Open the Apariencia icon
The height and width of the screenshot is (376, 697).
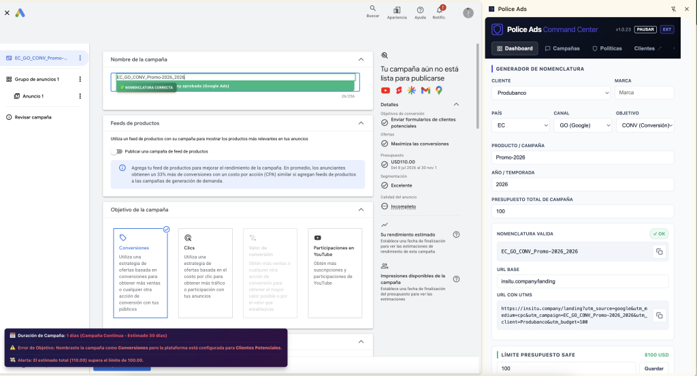click(397, 10)
